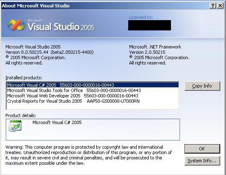The width and height of the screenshot is (226, 175).
Task: Click the .NET Framework Version 2.0.50215 text
Action: (x=147, y=52)
